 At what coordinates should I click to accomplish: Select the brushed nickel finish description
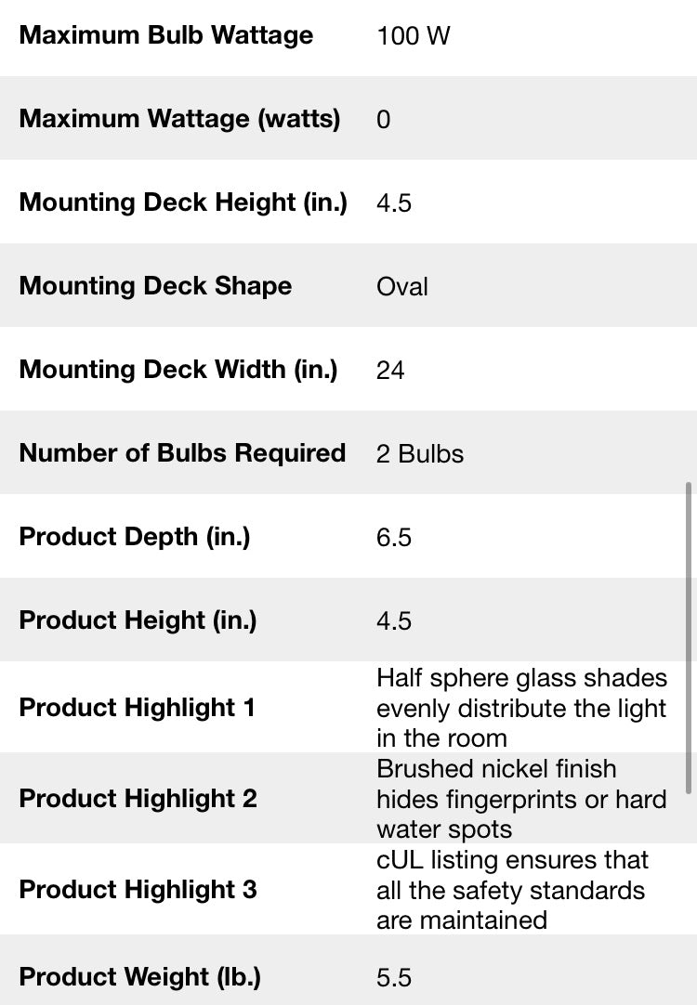coord(521,799)
